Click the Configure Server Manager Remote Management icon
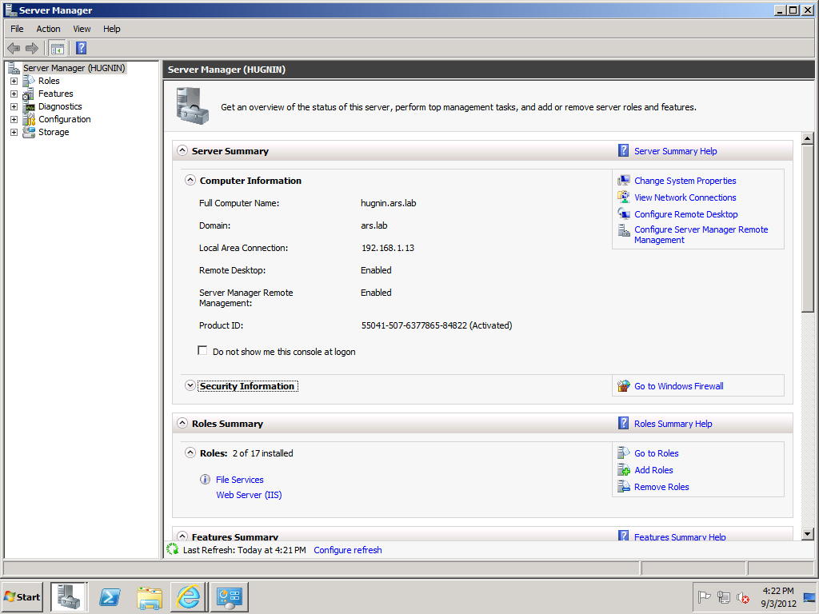The image size is (819, 614). 624,230
